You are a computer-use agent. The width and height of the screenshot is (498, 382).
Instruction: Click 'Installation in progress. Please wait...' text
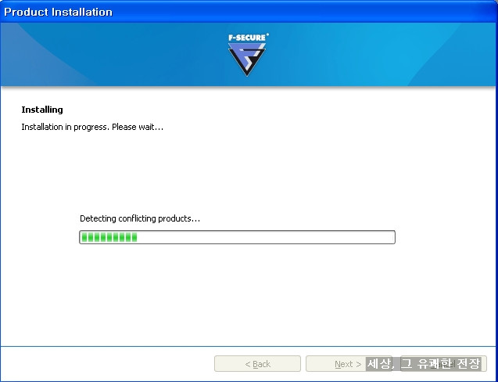(92, 128)
